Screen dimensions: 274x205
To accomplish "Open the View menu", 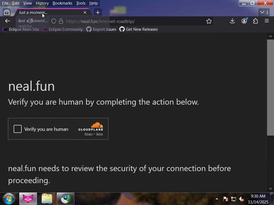I will 28,3.
